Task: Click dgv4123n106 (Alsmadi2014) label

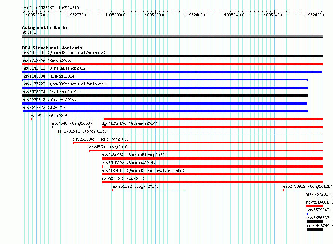Action: tap(129, 123)
